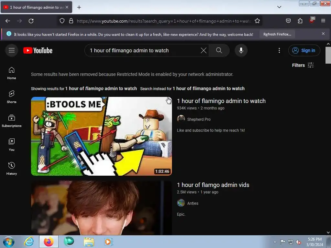Open Subscriptions from the sidebar
Image resolution: width=331 pixels, height=248 pixels.
coord(12,121)
